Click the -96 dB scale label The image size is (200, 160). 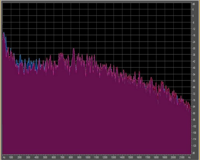coord(194,120)
